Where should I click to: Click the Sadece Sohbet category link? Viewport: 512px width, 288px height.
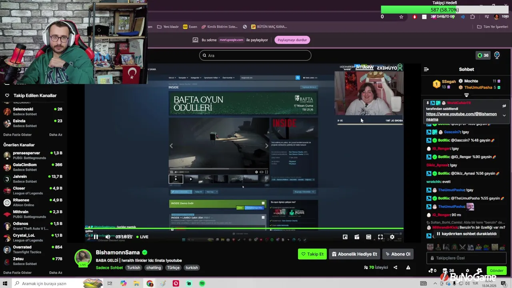click(x=109, y=268)
